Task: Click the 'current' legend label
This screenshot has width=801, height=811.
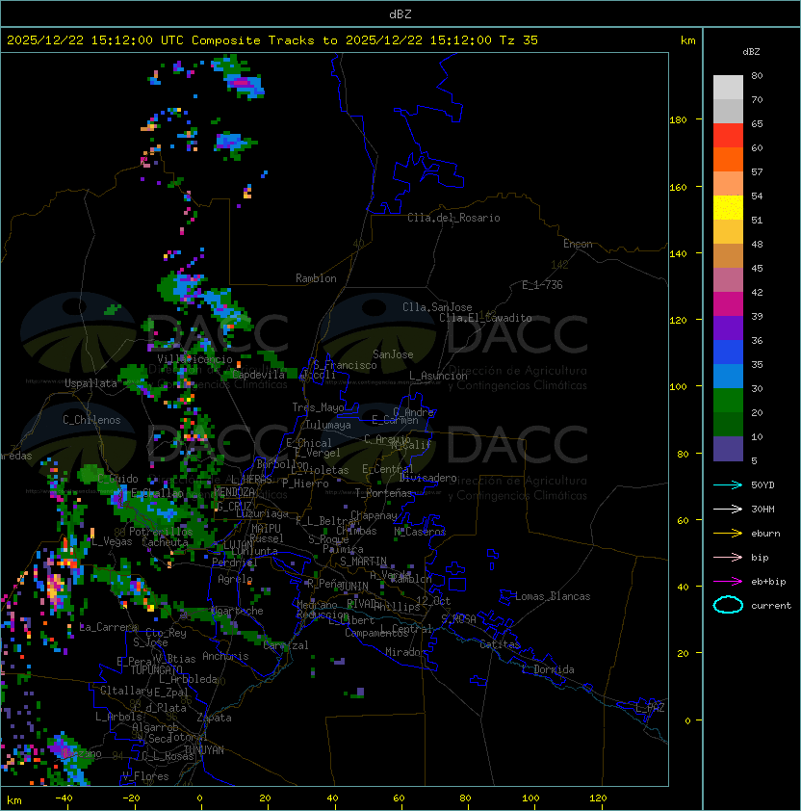Action: coord(771,606)
